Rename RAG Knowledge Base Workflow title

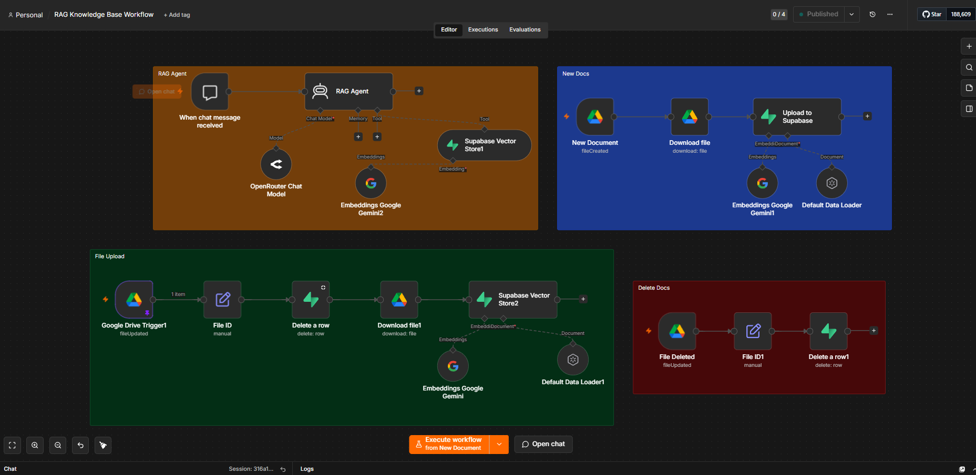click(x=104, y=15)
